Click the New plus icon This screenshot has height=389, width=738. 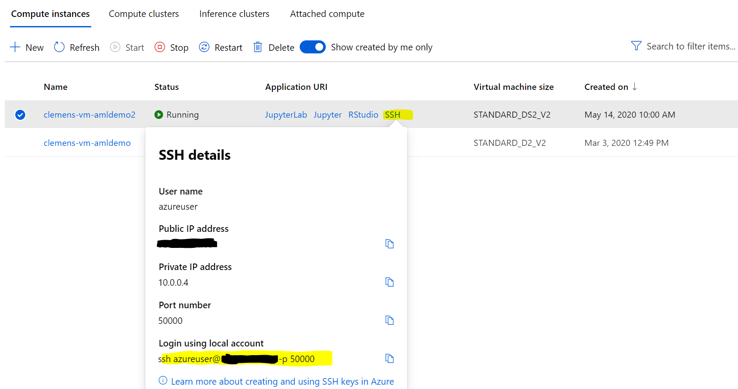(15, 47)
